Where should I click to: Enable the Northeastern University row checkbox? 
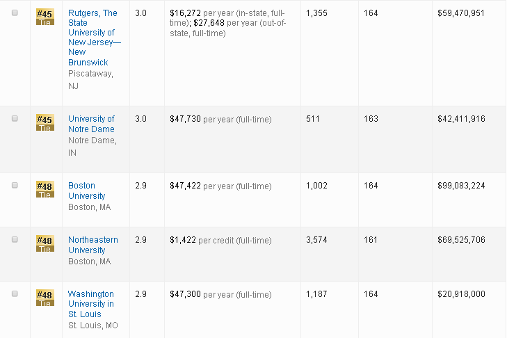(15, 240)
